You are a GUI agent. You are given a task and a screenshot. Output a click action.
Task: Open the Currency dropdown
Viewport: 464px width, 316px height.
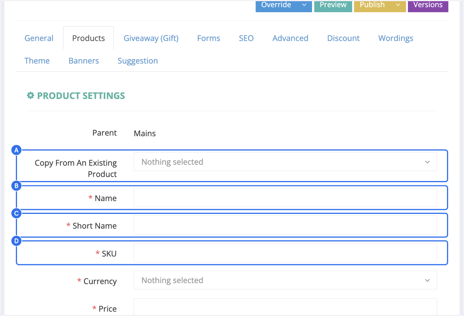[285, 280]
